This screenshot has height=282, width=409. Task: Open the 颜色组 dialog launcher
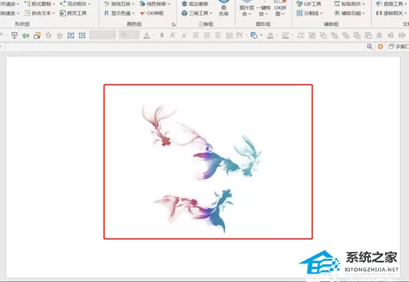click(173, 25)
